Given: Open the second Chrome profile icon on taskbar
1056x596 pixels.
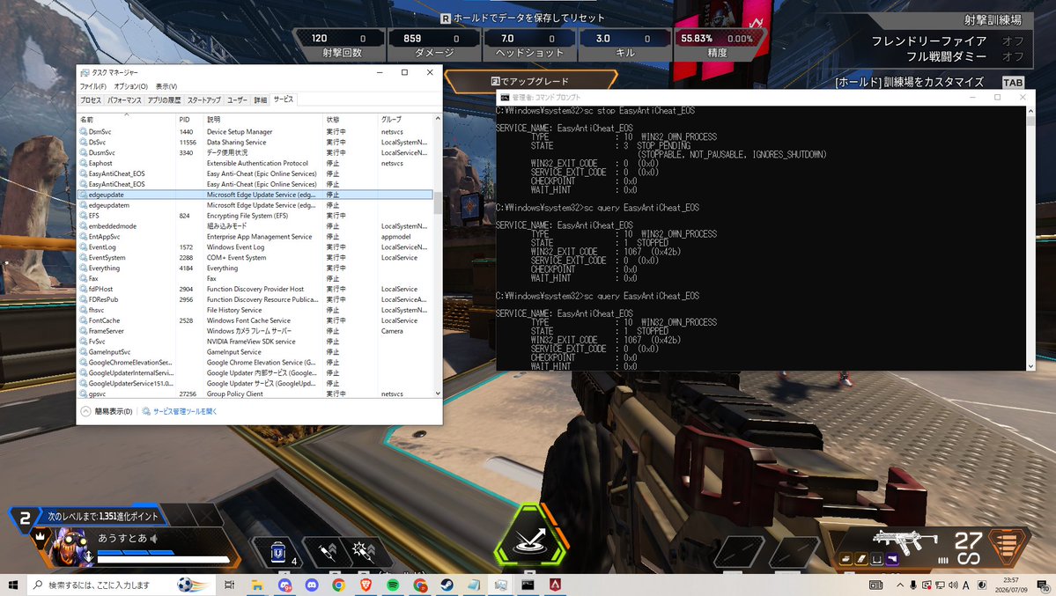Looking at the screenshot, I should point(419,585).
